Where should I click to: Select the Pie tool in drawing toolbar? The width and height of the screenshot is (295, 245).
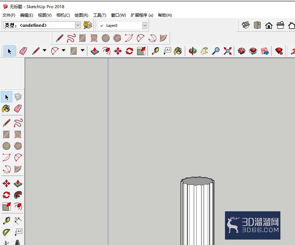[163, 38]
